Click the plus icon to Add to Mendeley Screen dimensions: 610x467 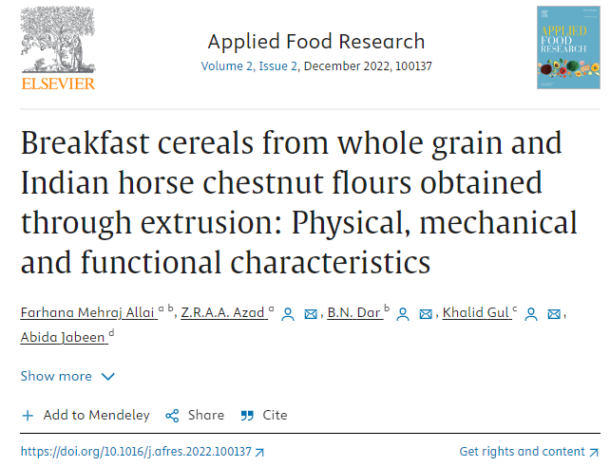(28, 416)
